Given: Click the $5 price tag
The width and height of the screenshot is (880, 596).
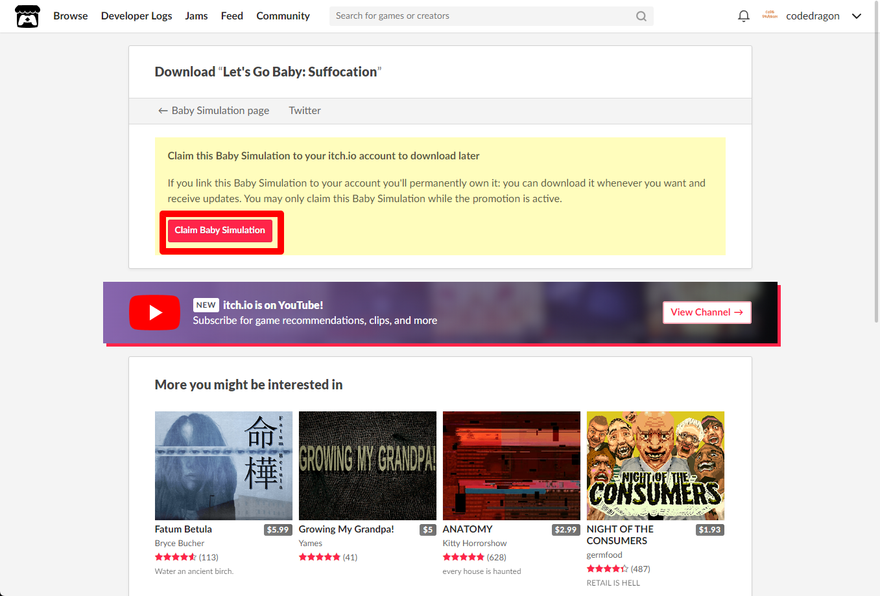Looking at the screenshot, I should [x=428, y=530].
